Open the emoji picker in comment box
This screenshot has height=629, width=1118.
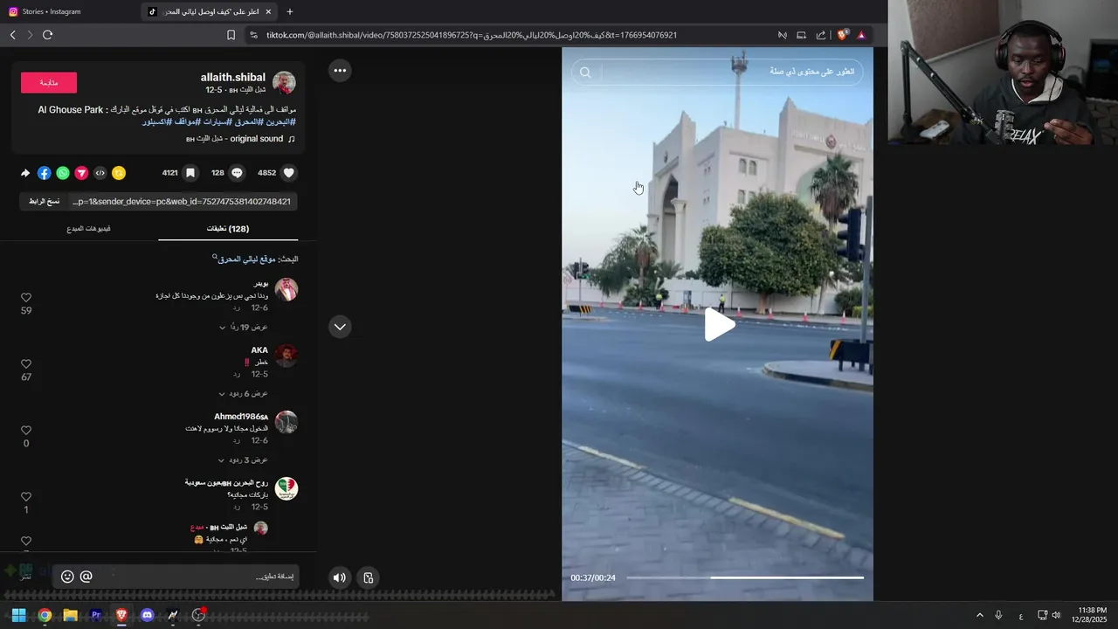pos(67,577)
